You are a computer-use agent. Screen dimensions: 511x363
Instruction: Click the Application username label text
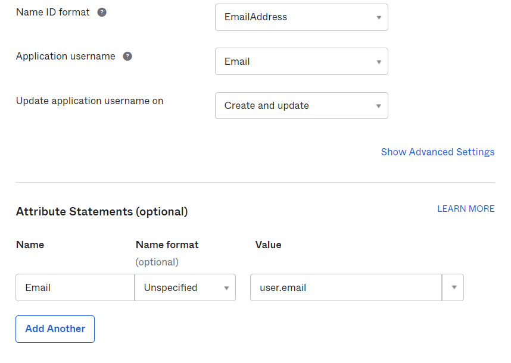[66, 57]
